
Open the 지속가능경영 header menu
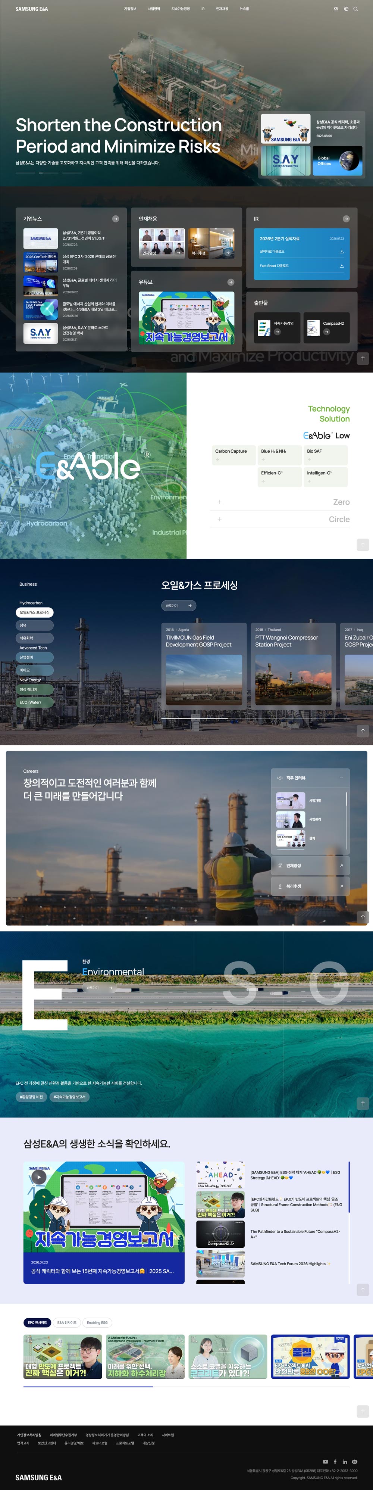(x=181, y=9)
